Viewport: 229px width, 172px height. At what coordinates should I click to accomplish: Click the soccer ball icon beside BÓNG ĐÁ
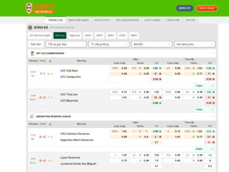point(30,28)
